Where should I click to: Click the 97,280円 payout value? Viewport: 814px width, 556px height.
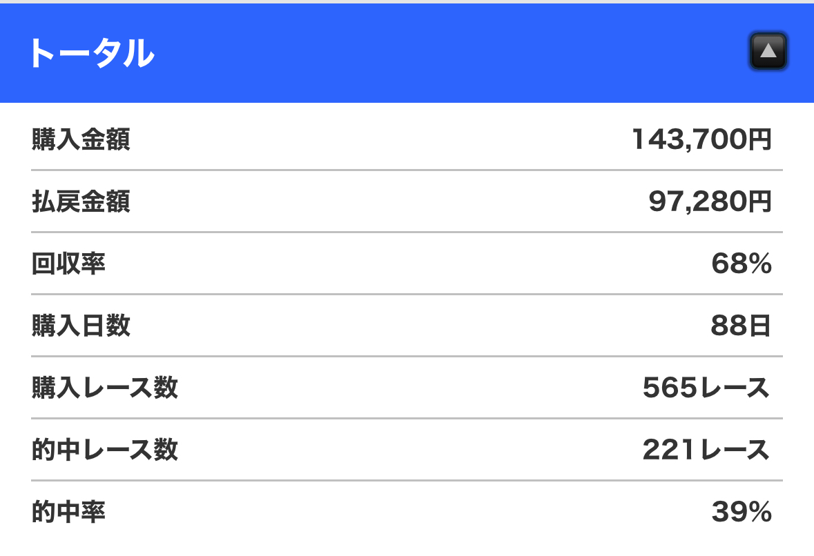click(x=710, y=202)
